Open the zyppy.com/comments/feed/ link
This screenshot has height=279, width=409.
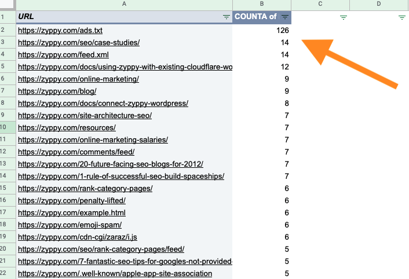[x=76, y=152]
